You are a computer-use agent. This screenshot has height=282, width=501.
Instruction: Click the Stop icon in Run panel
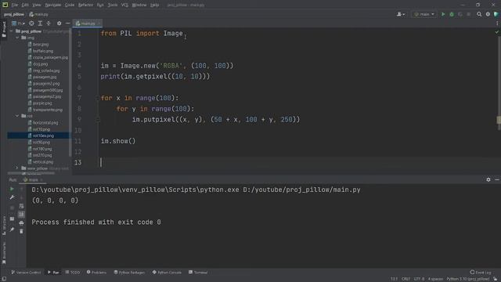pyautogui.click(x=12, y=208)
